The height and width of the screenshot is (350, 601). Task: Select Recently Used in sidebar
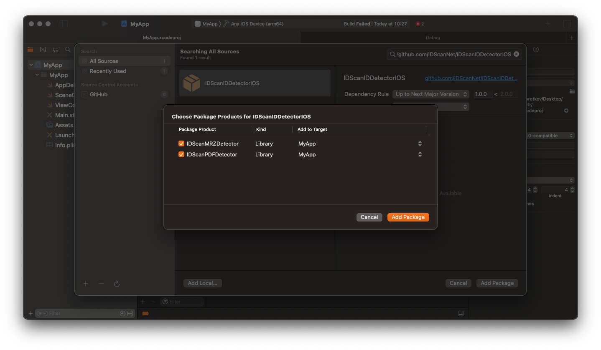pyautogui.click(x=125, y=71)
